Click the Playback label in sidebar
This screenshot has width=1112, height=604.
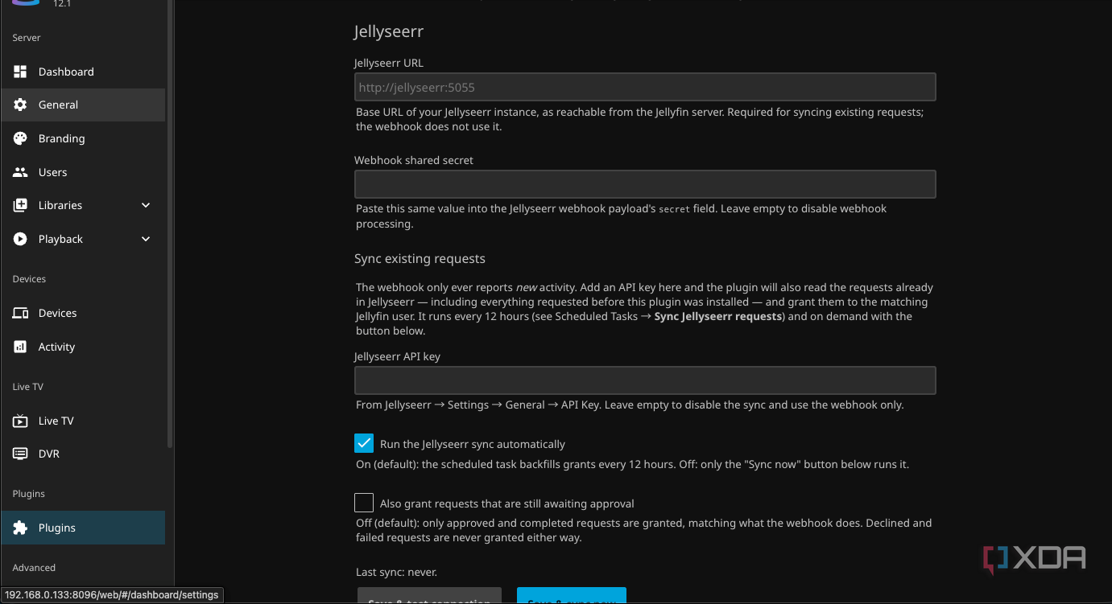60,239
